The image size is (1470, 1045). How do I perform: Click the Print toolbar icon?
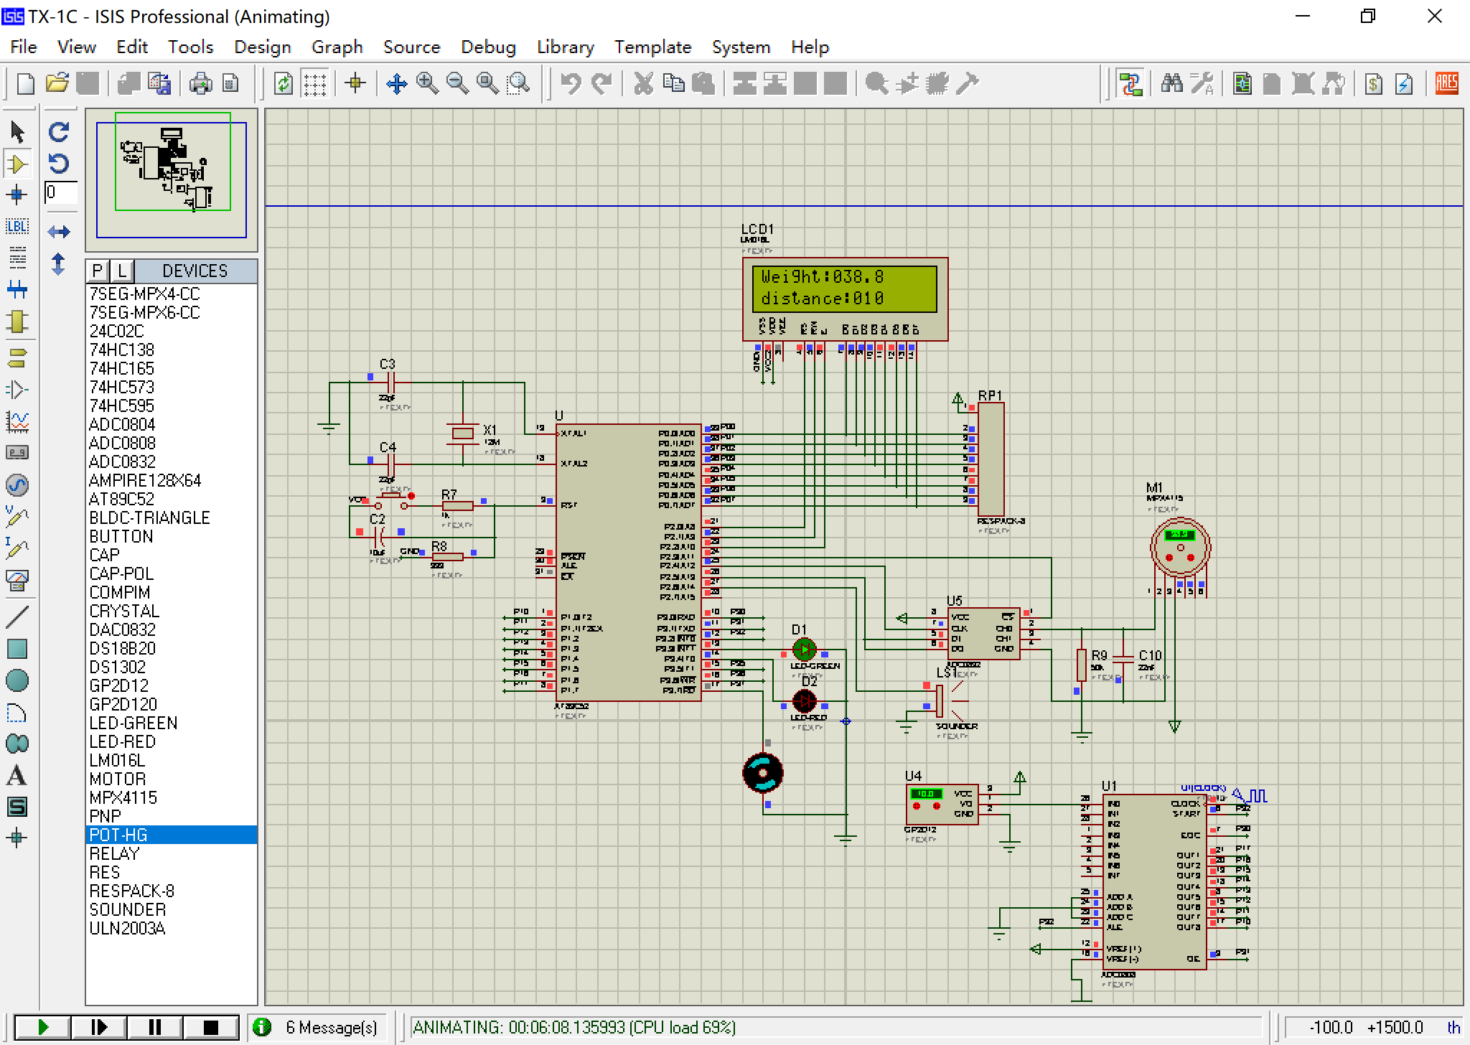(200, 84)
